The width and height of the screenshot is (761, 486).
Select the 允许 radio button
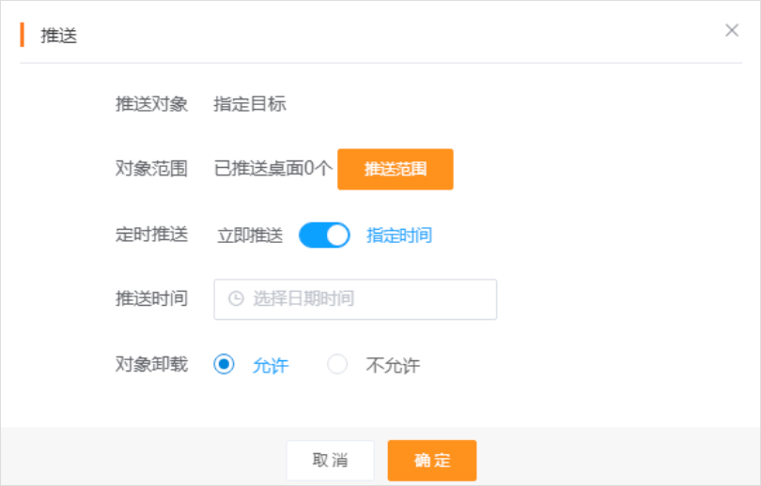(x=225, y=365)
